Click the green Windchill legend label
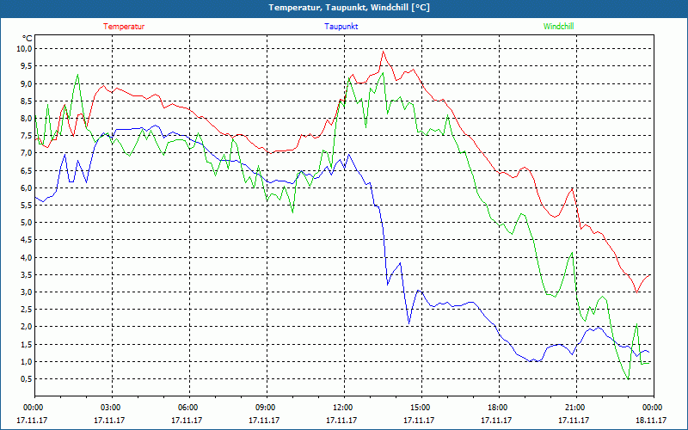 558,27
